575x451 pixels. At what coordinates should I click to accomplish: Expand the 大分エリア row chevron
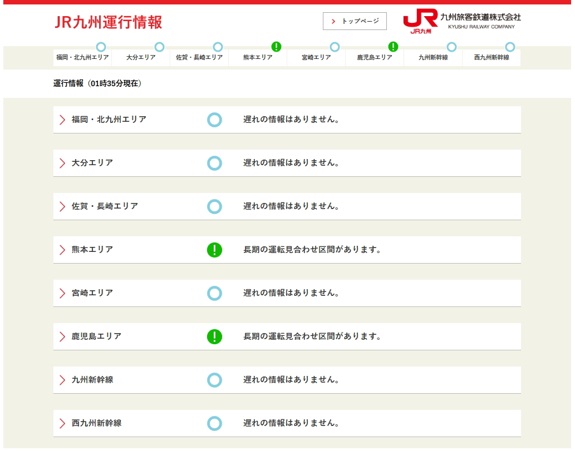point(62,163)
